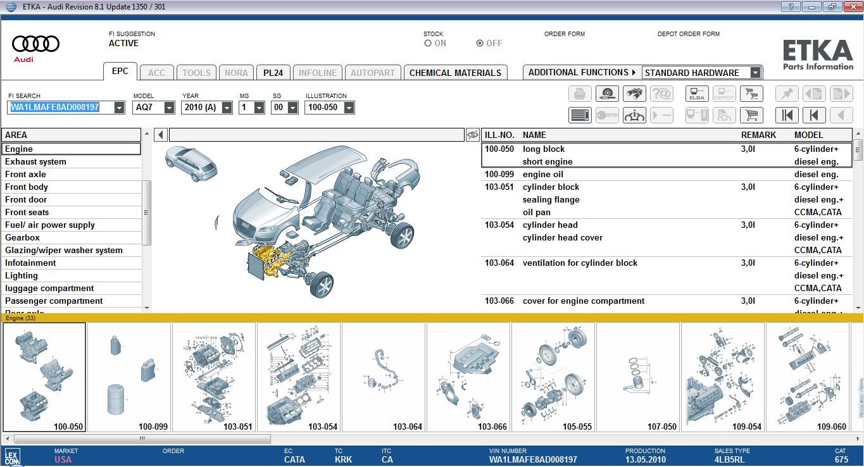Expand the STANDARD HARDWARE dropdown
Viewport: 864px width, 467px height.
tap(755, 73)
